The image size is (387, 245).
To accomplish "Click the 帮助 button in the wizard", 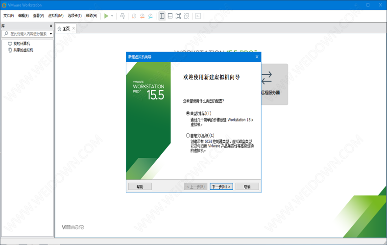I will (x=140, y=187).
